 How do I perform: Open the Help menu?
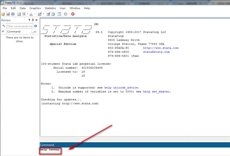pos(87,8)
